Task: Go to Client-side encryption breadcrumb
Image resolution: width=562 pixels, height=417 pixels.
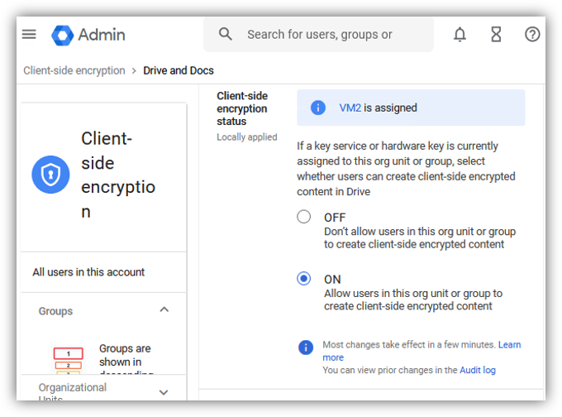Action: pos(74,70)
